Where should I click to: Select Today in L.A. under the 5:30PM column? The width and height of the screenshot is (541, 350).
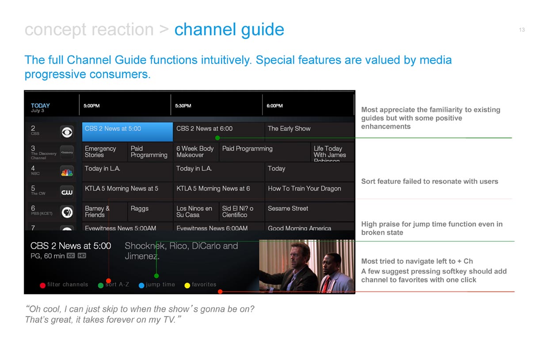(x=219, y=171)
